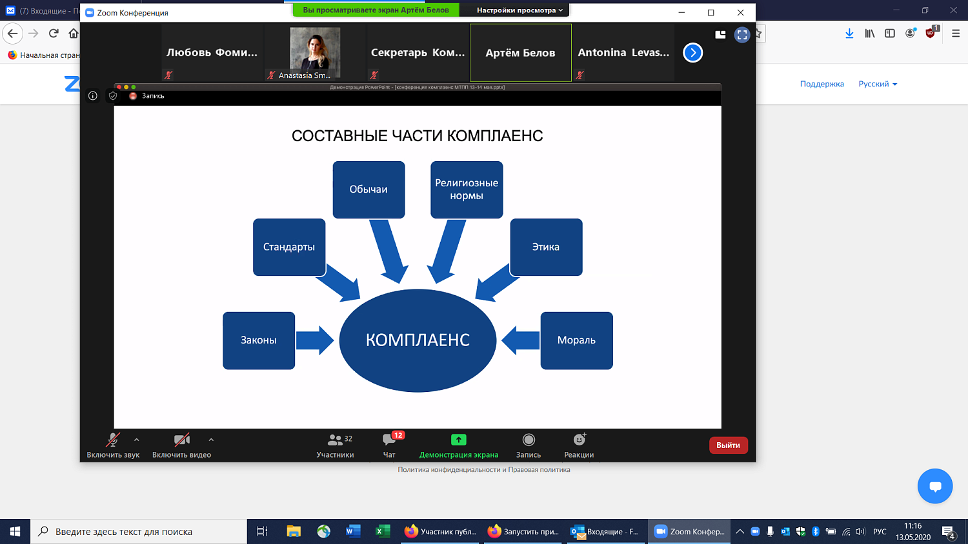Select the Zoom Конфер... taskbar window
Image resolution: width=968 pixels, height=544 pixels.
pyautogui.click(x=689, y=531)
